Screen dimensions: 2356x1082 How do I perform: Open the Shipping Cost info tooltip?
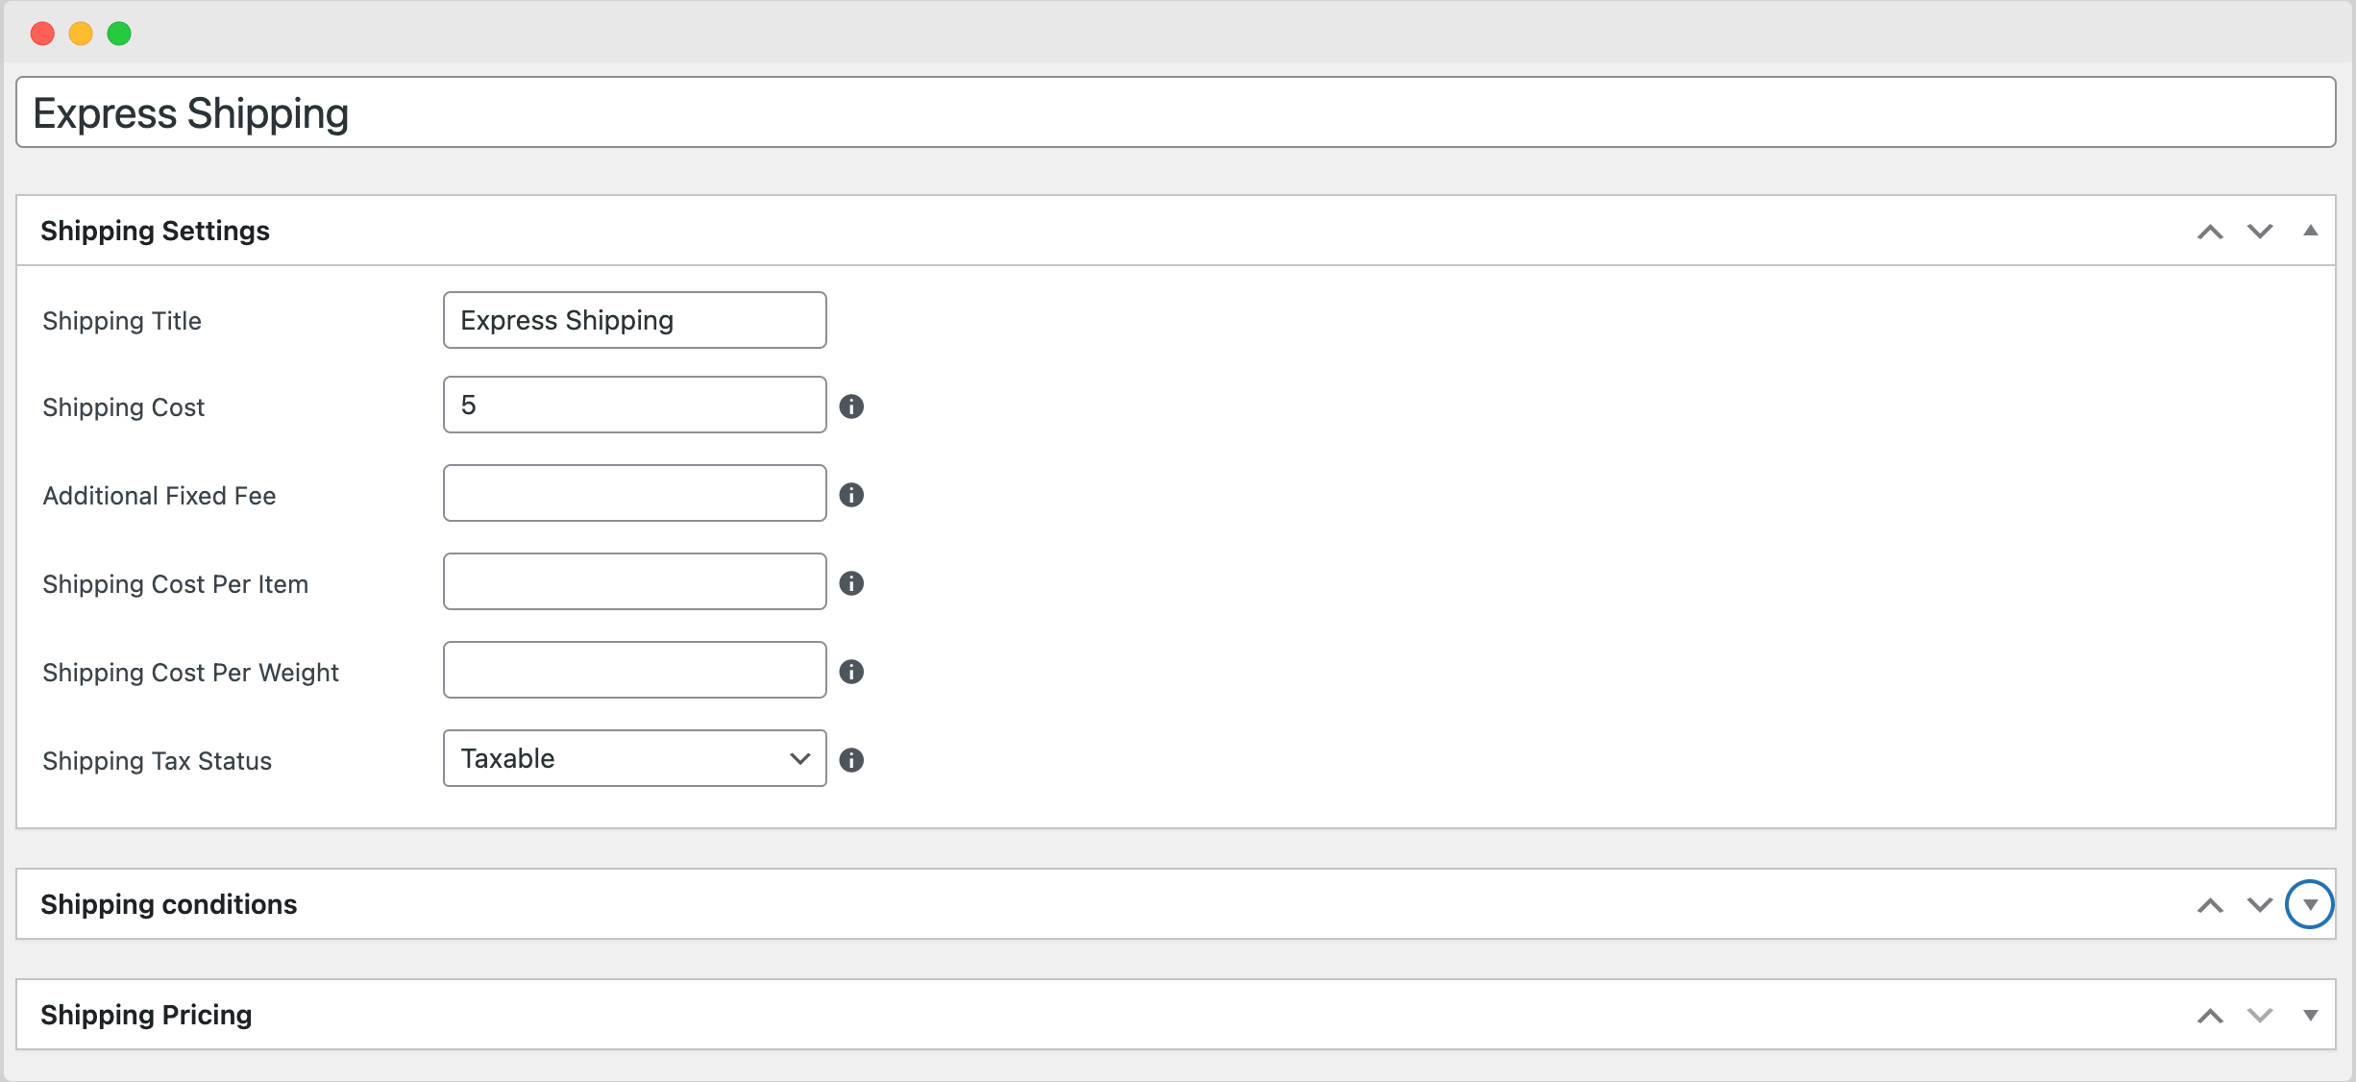[851, 406]
